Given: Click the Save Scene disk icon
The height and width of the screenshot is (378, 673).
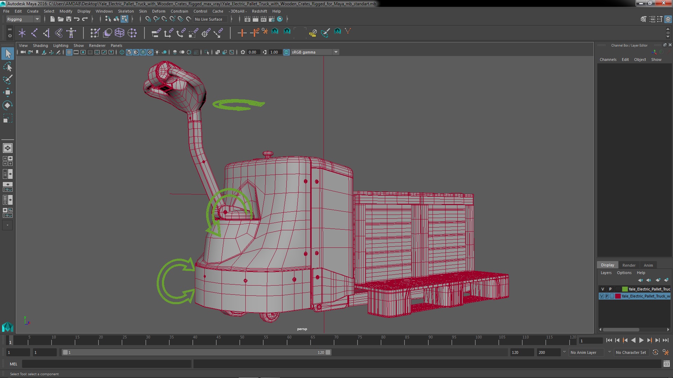Looking at the screenshot, I should pos(68,19).
